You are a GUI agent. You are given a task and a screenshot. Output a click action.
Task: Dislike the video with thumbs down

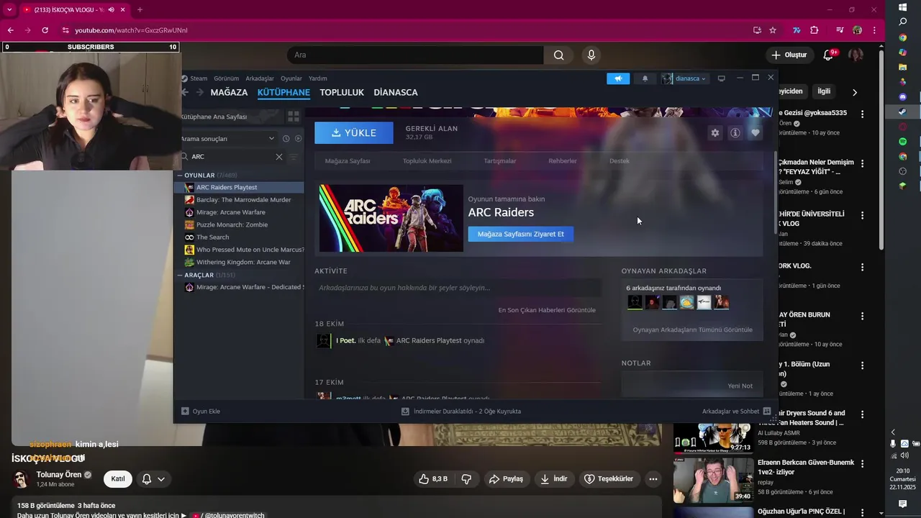466,479
